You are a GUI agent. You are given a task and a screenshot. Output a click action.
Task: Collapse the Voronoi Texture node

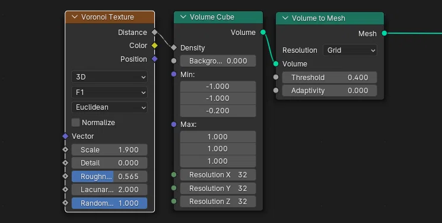[74, 17]
